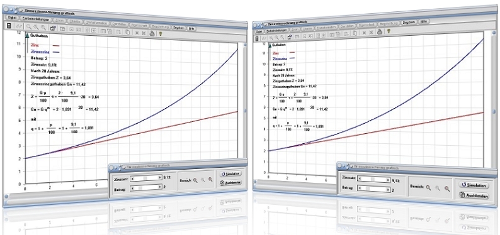Viewport: 500px width, 235px height.
Task: Click first Bereich magnifier in left control panel
Action: (x=195, y=180)
